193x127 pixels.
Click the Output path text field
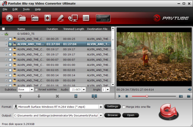click(x=56, y=115)
